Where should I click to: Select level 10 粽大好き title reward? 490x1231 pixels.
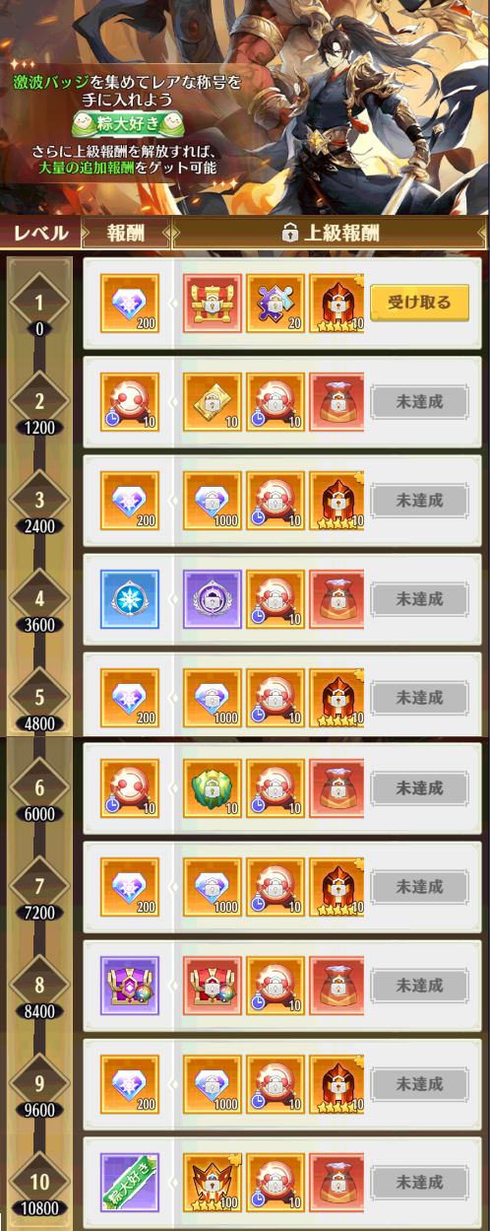coord(130,1182)
